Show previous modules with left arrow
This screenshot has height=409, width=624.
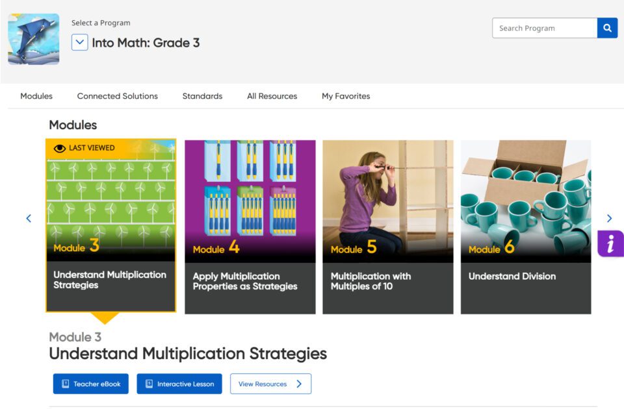[29, 218]
